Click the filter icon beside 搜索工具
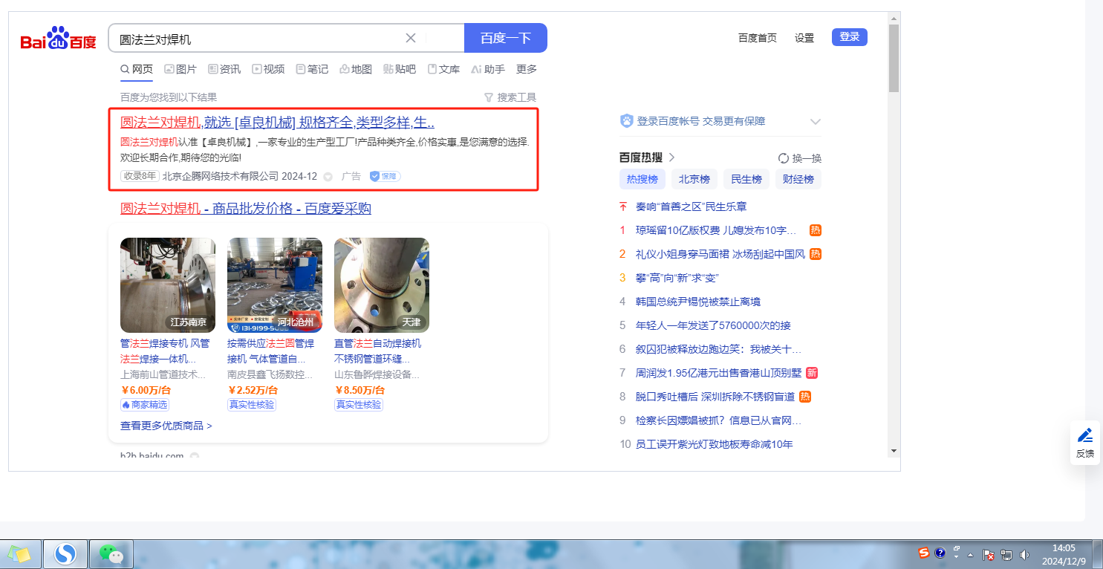The width and height of the screenshot is (1103, 569). point(489,97)
